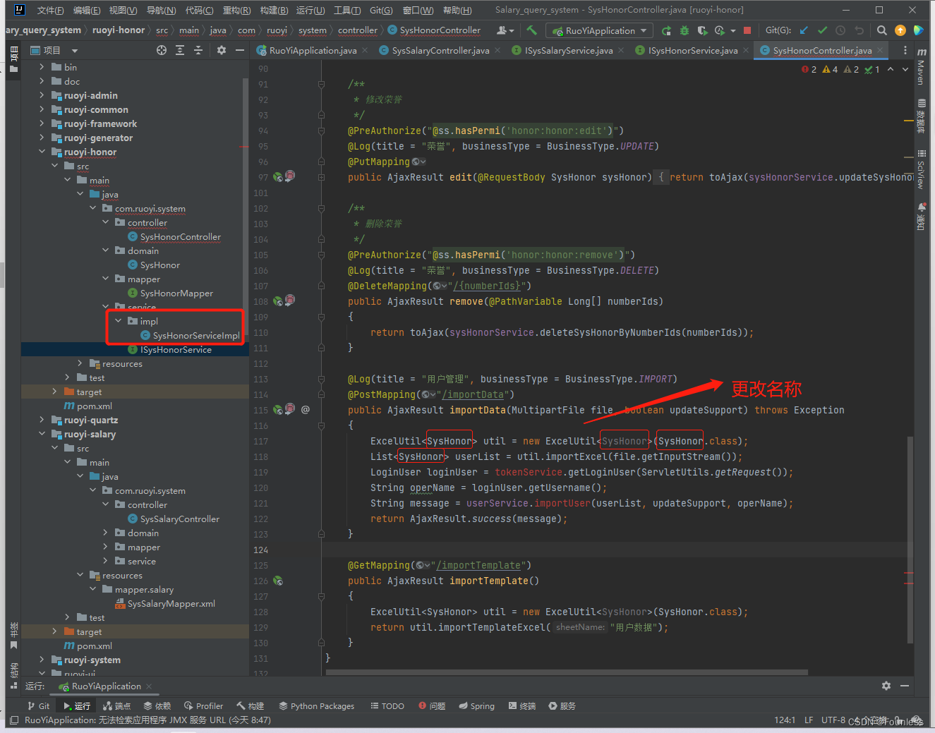The height and width of the screenshot is (733, 935).
Task: Toggle the Maven tool window
Action: coord(922,67)
